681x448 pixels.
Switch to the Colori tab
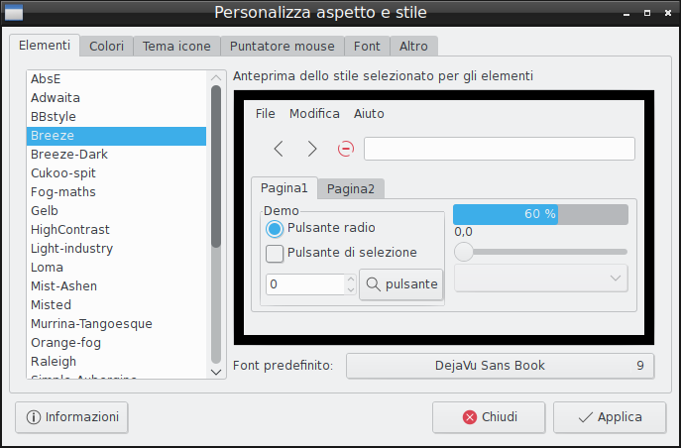[106, 47]
